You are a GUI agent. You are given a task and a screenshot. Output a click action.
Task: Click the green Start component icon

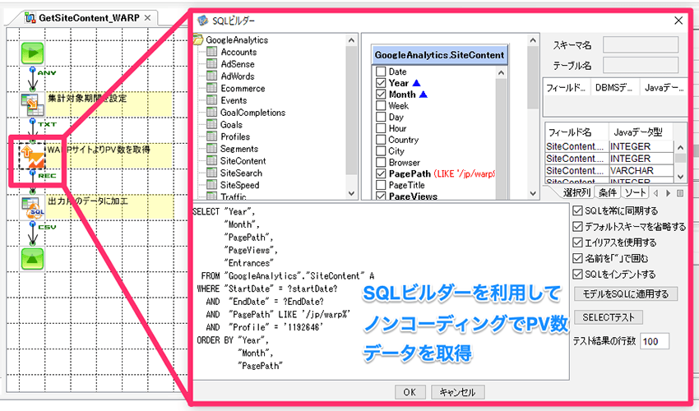point(32,53)
